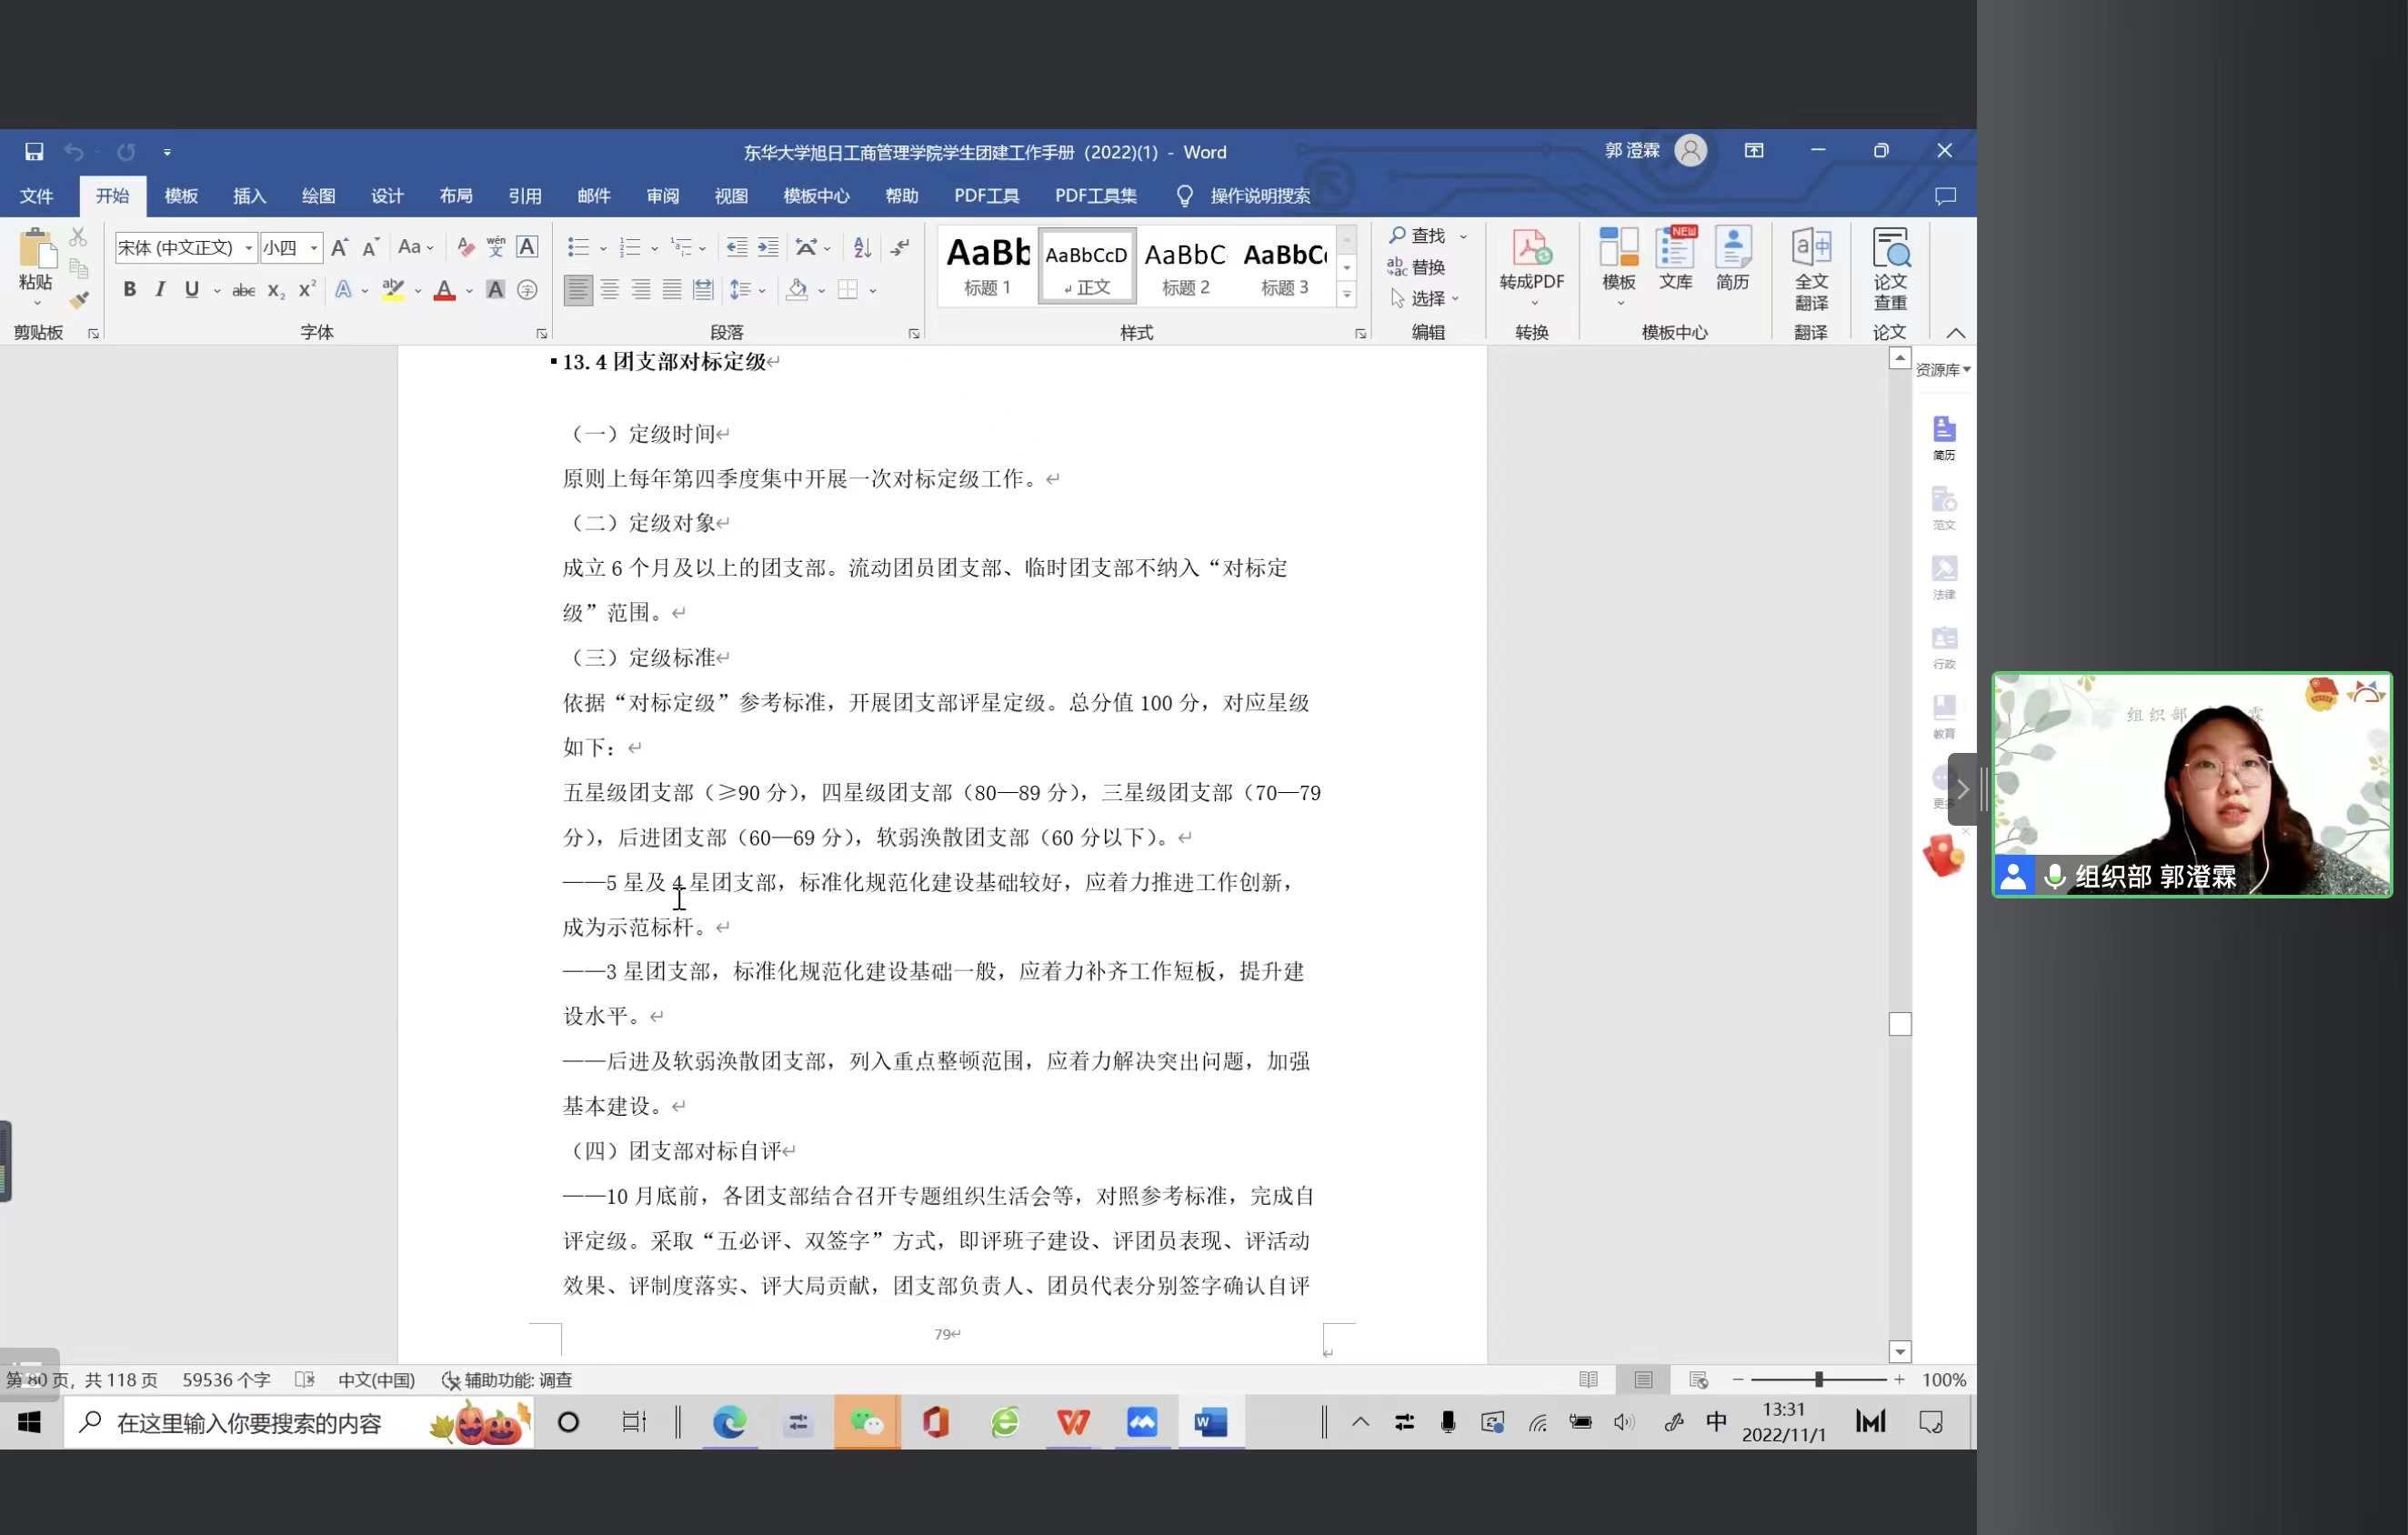Open the font name dropdown

tap(249, 248)
